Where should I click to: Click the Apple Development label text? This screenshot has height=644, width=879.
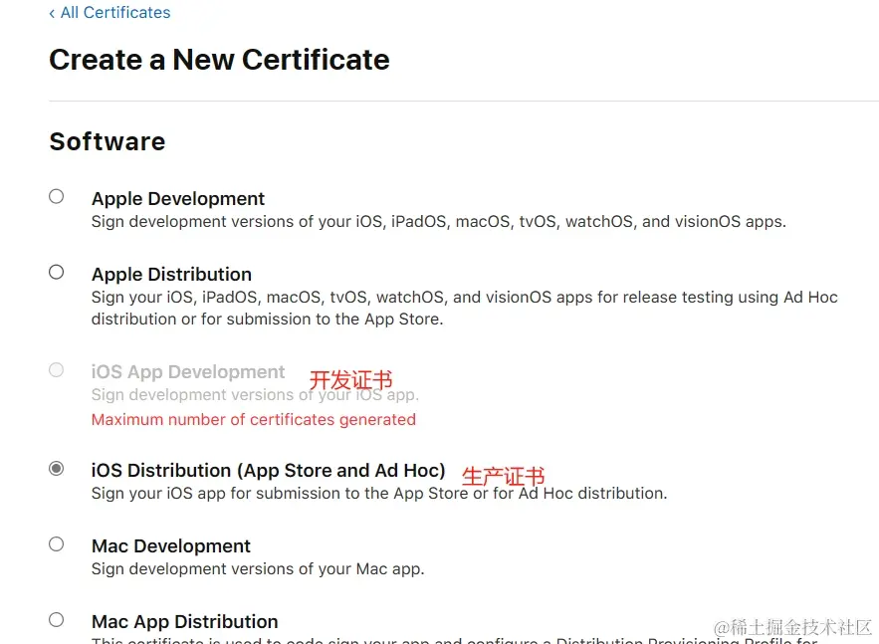click(178, 199)
